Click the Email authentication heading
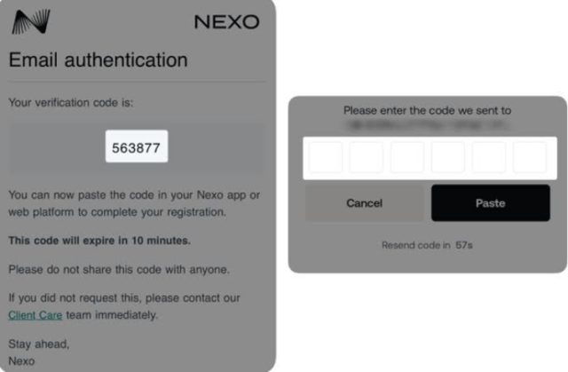Screen dimensions: 568x372 click(x=98, y=60)
